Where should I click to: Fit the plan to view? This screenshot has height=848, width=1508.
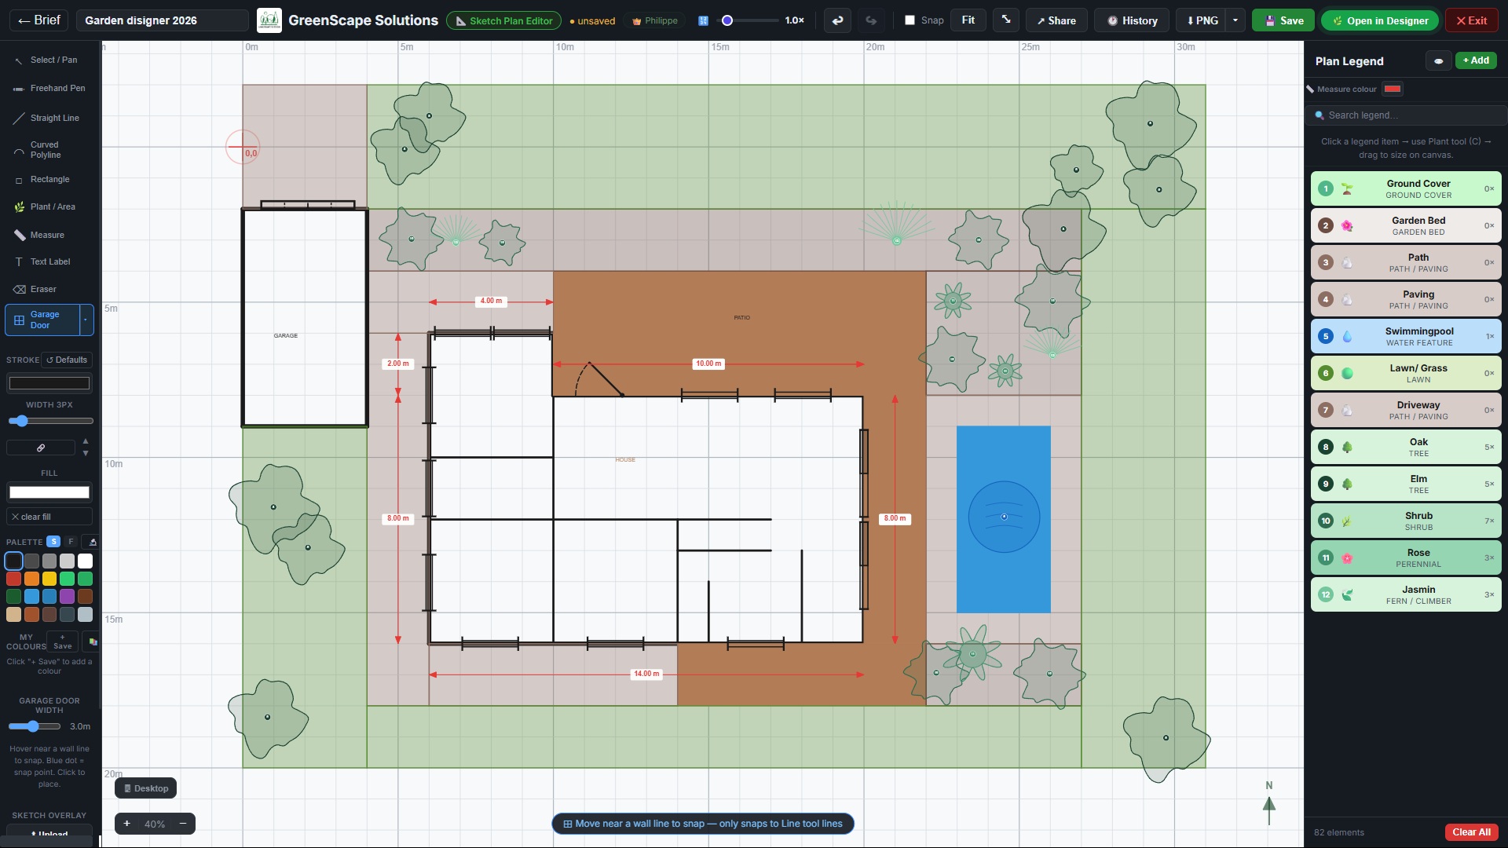[x=968, y=20]
